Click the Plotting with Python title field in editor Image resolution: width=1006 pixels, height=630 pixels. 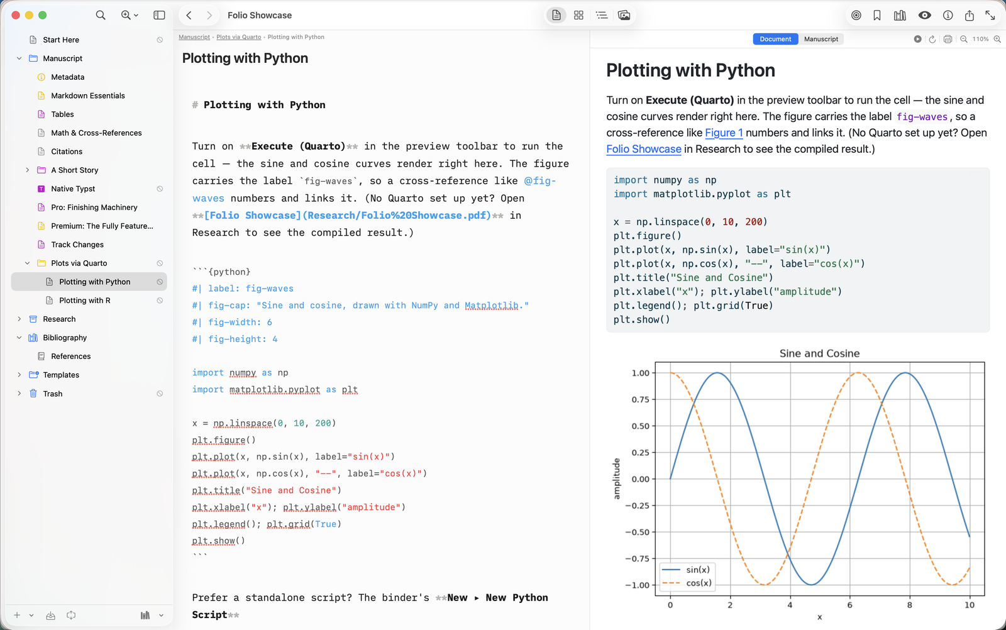coord(245,58)
